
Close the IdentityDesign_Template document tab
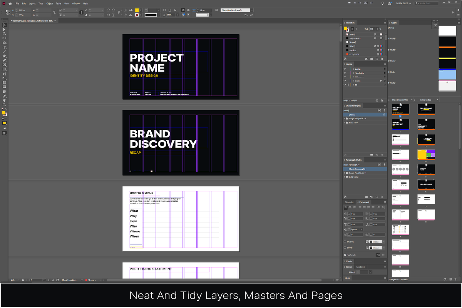55,20
